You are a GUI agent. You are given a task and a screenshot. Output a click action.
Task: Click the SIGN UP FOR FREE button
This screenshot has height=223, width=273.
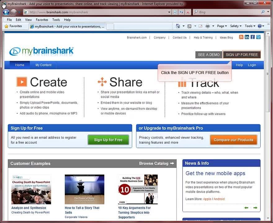[242, 55]
